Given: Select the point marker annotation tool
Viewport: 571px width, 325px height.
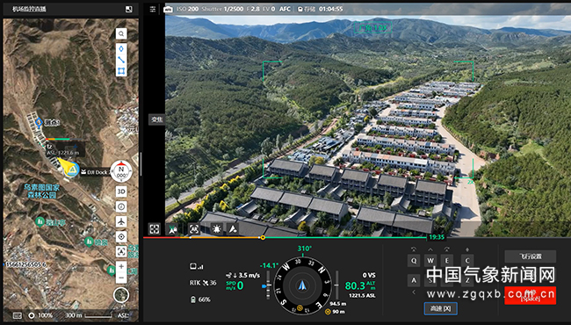Looking at the screenshot, I should click(x=121, y=49).
